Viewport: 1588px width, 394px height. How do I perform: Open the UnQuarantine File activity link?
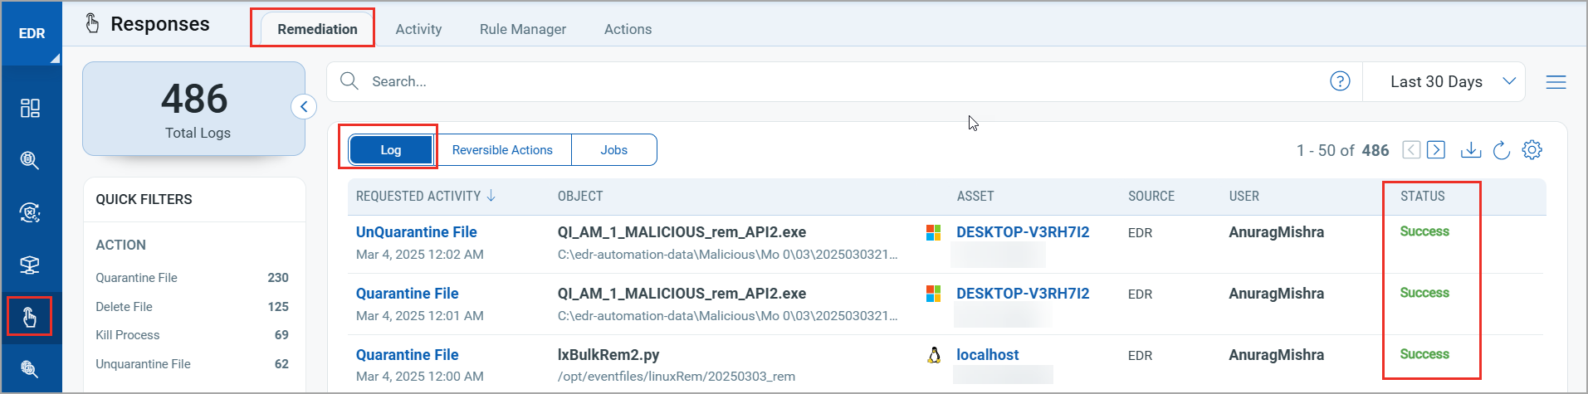pos(416,232)
